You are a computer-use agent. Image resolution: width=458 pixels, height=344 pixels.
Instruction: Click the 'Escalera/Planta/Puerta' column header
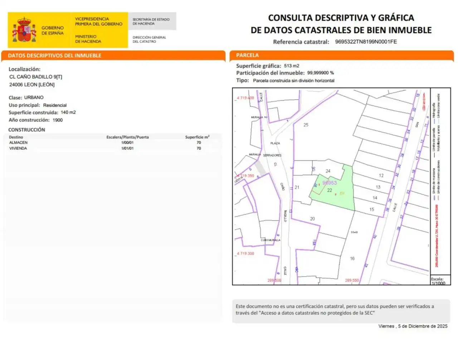point(127,137)
